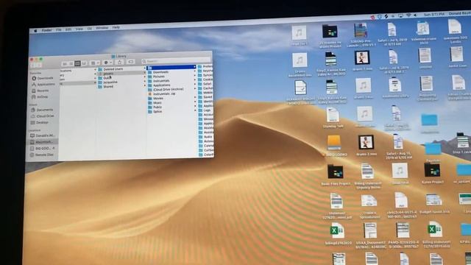Open the Group-by dropdown in toolbar
471x265 pixels.
pos(95,63)
